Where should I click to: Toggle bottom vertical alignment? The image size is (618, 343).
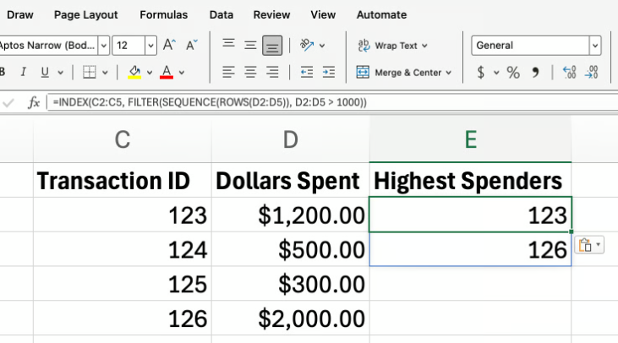click(x=271, y=46)
